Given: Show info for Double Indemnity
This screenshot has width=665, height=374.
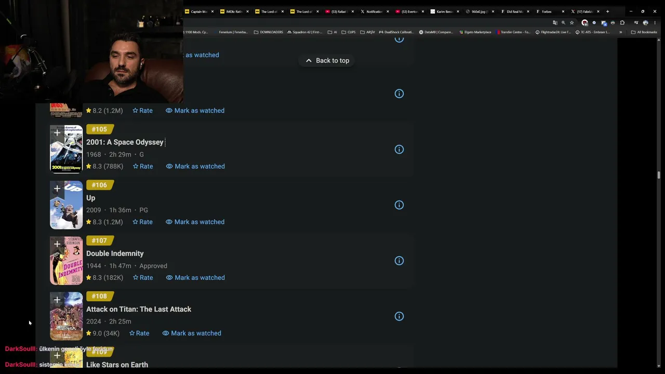Looking at the screenshot, I should tap(399, 261).
